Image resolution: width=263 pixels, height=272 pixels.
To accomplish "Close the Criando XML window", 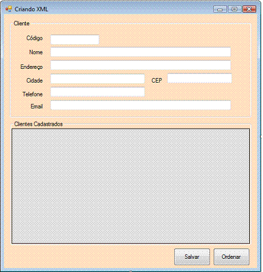I will (249, 9).
